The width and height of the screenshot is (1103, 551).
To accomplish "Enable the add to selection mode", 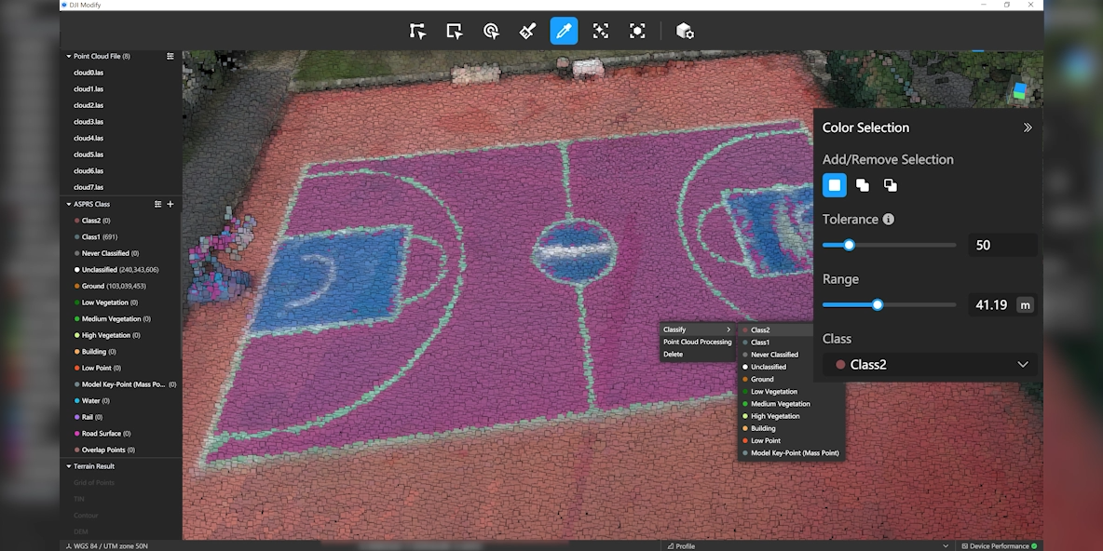I will 863,185.
